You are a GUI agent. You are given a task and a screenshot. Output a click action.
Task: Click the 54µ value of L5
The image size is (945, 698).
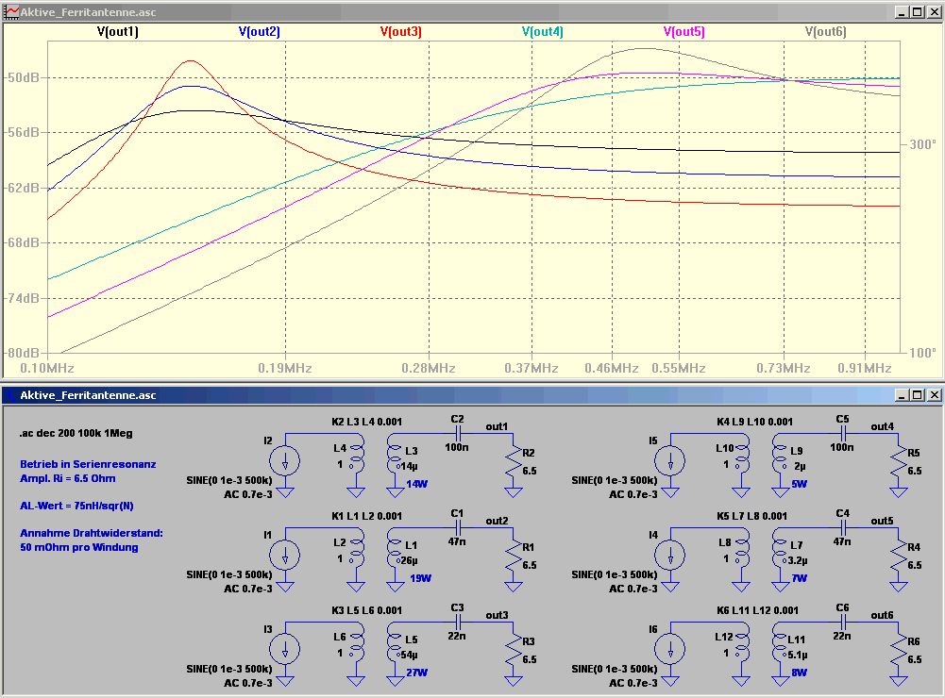409,655
